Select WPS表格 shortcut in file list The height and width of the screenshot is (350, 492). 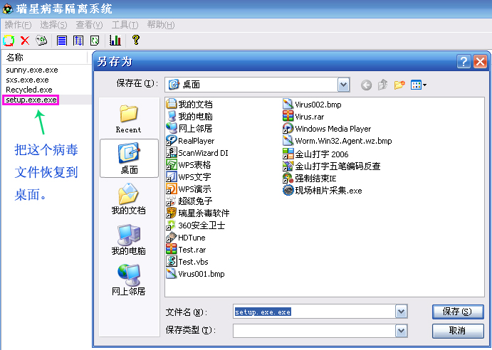click(188, 165)
